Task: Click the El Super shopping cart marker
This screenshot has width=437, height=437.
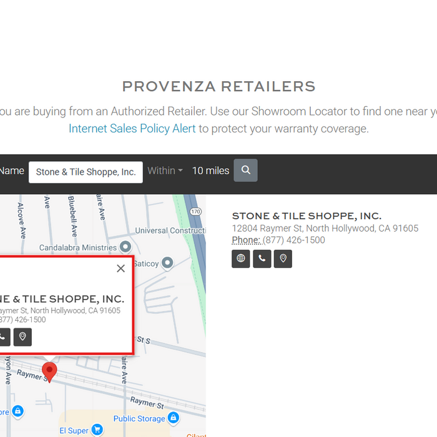Action: pos(97,430)
